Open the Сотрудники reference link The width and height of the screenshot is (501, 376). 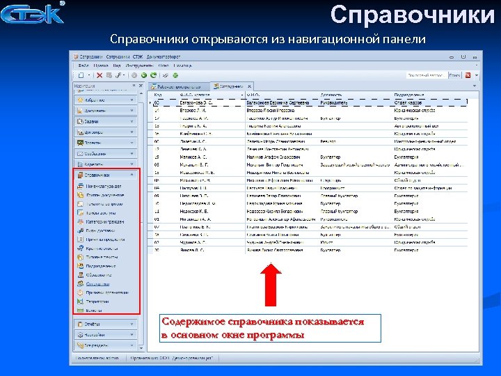tap(98, 284)
